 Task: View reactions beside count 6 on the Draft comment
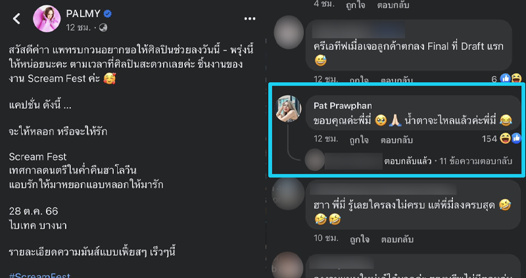click(510, 79)
